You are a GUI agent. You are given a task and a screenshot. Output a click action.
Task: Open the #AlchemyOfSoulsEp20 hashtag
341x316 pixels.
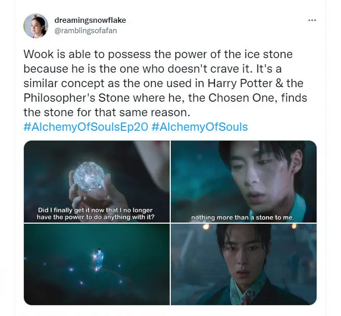(x=86, y=127)
